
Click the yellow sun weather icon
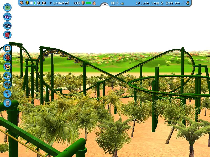[x=27, y=3]
